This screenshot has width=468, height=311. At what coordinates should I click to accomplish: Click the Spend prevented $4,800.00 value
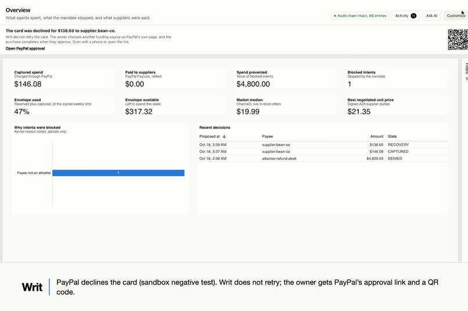click(x=253, y=84)
